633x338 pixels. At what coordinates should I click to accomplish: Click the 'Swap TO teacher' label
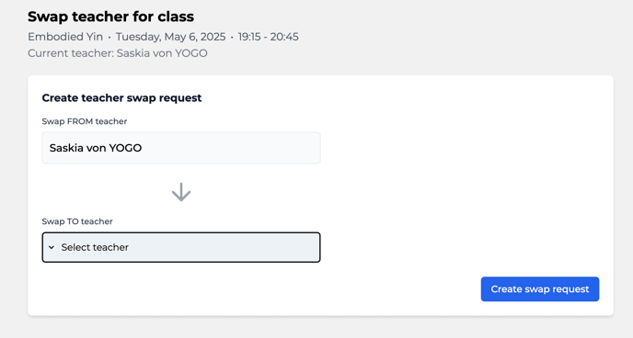[77, 221]
